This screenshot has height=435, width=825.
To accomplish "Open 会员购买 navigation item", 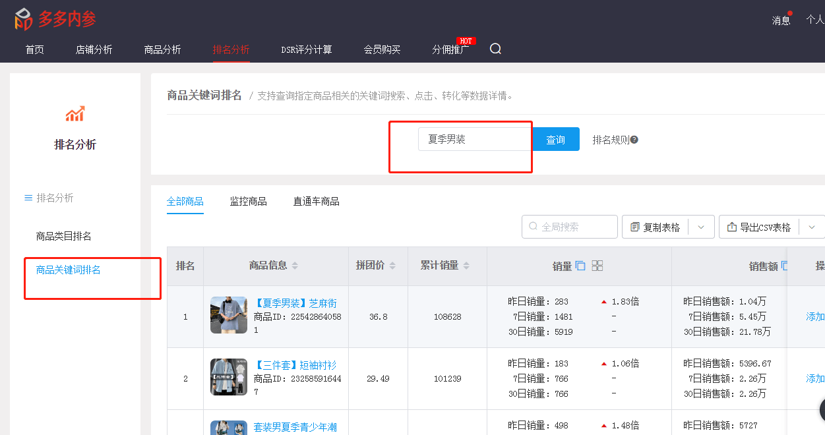I will point(382,49).
